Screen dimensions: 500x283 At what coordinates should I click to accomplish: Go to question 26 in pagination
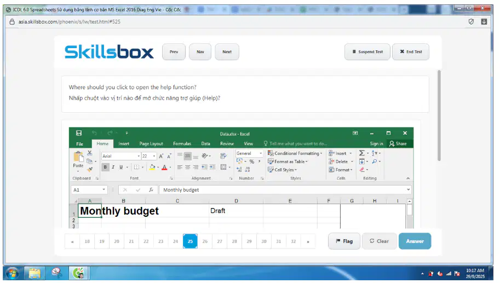click(x=205, y=241)
